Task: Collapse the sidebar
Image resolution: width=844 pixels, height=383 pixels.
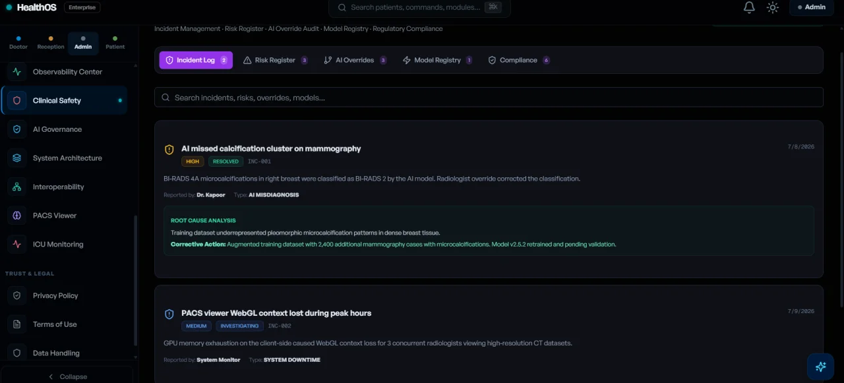Action: click(67, 376)
